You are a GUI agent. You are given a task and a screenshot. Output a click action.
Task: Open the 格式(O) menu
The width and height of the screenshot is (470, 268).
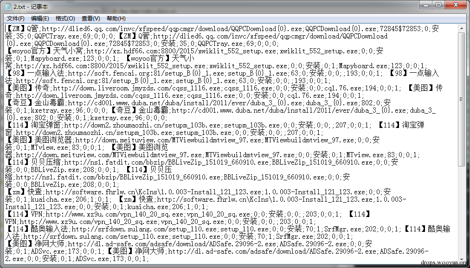65,19
